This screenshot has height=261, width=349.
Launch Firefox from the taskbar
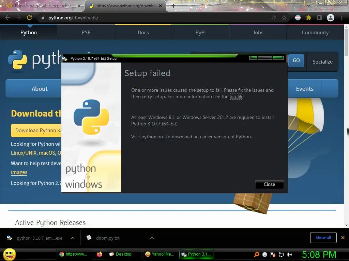99,254
